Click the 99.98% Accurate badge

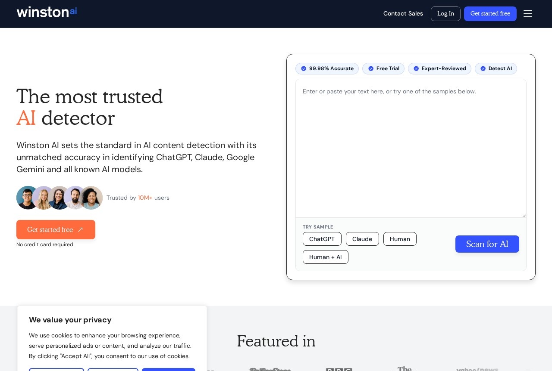pos(327,68)
